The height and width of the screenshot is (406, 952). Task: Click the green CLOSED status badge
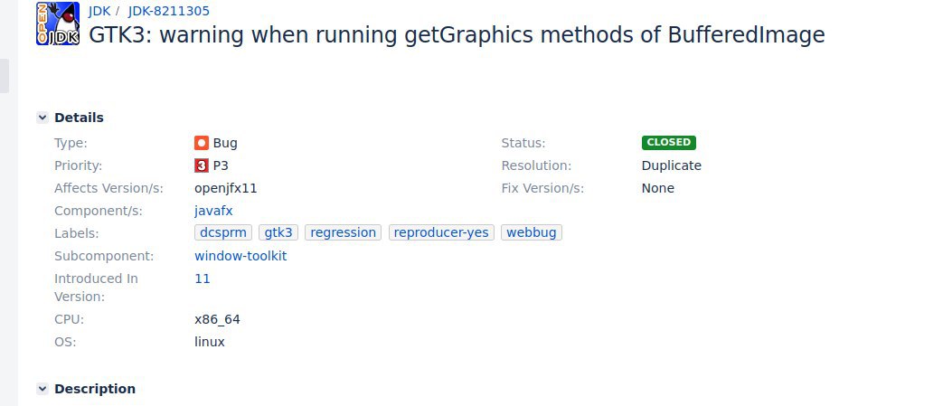(668, 143)
